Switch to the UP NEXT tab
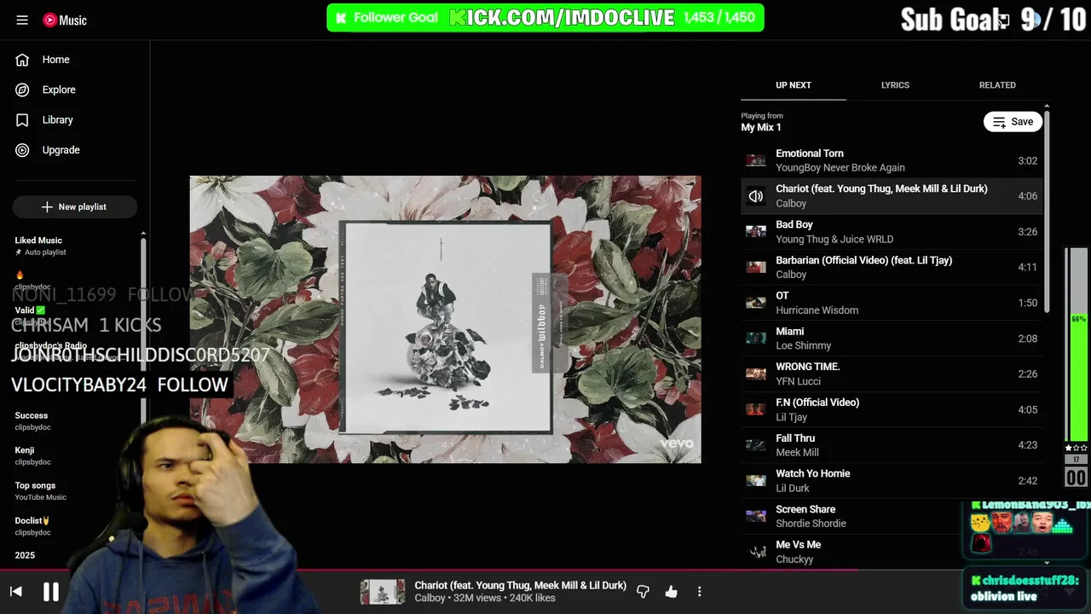The width and height of the screenshot is (1091, 614). click(x=794, y=85)
